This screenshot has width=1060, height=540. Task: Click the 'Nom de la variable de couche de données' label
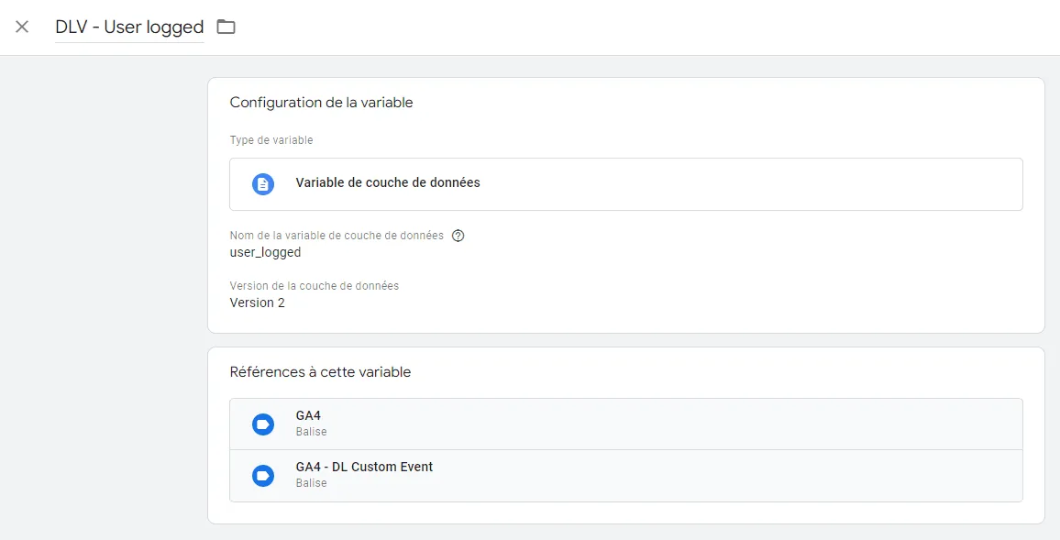[x=337, y=236]
